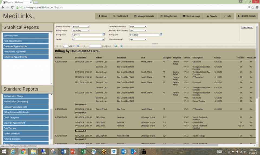Image resolution: width=260 pixels, height=155 pixels.
Task: Click the View Report button
Action: pyautogui.click(x=247, y=27)
